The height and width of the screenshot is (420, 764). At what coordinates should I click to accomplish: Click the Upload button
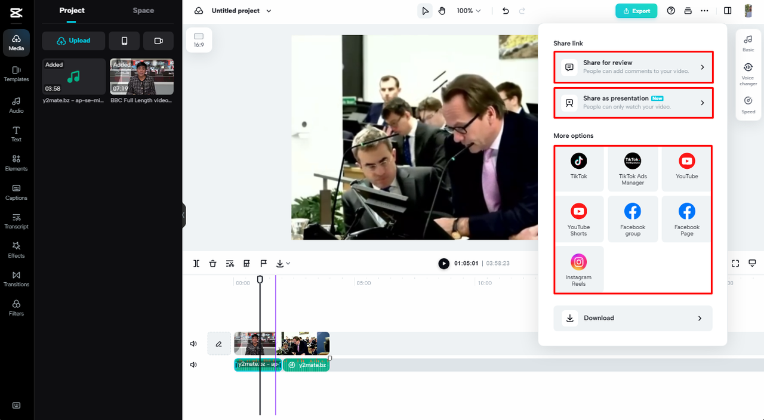point(73,41)
